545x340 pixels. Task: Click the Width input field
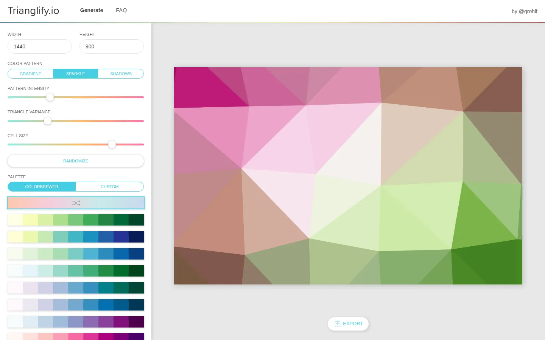(x=40, y=46)
